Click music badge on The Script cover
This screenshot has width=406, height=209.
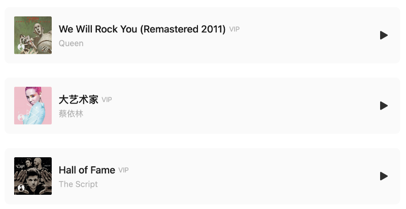point(21,188)
